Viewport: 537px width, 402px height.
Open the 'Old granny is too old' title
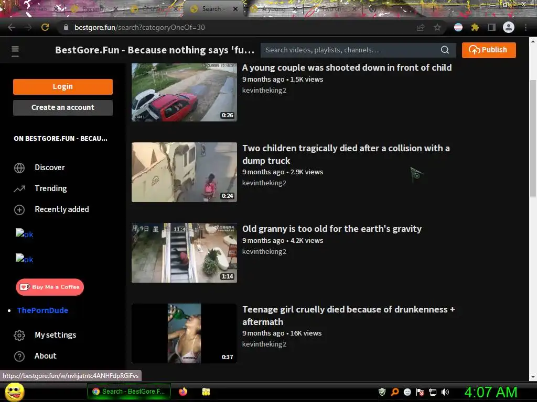coord(332,229)
